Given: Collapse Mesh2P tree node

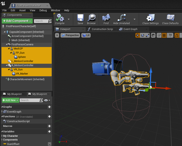Looking at the screenshot, I should (x=9, y=48).
